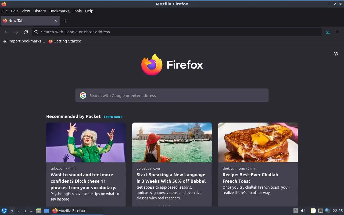
Task: Open a new tab with plus button
Action: [66, 21]
